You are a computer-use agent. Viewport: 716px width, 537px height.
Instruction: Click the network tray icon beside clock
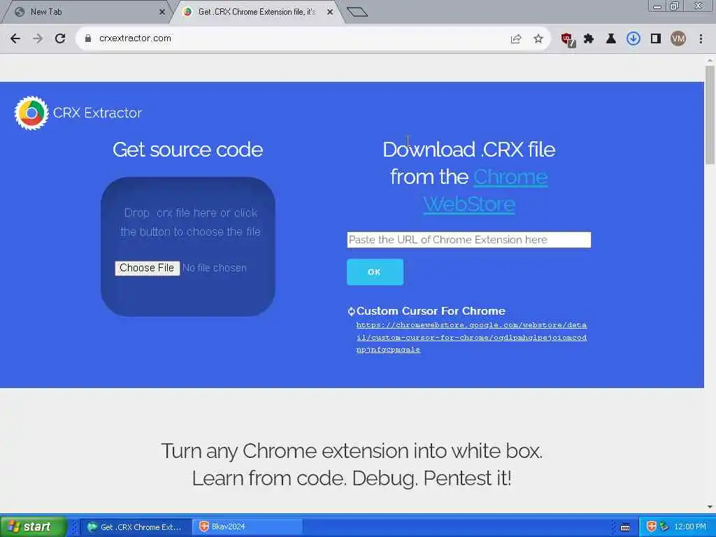[664, 527]
